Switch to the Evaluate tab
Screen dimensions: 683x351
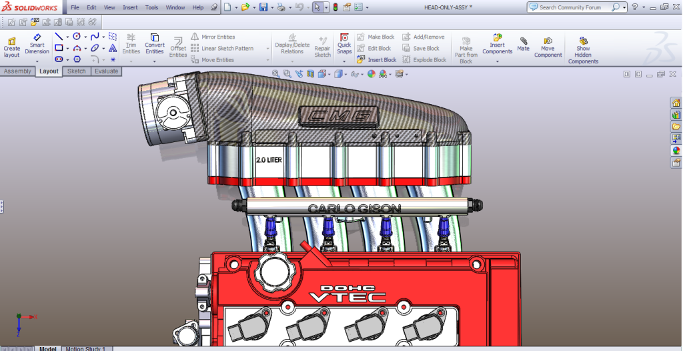106,71
